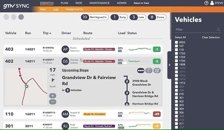Select the List tab
The width and height of the screenshot is (224, 130).
(56, 9)
